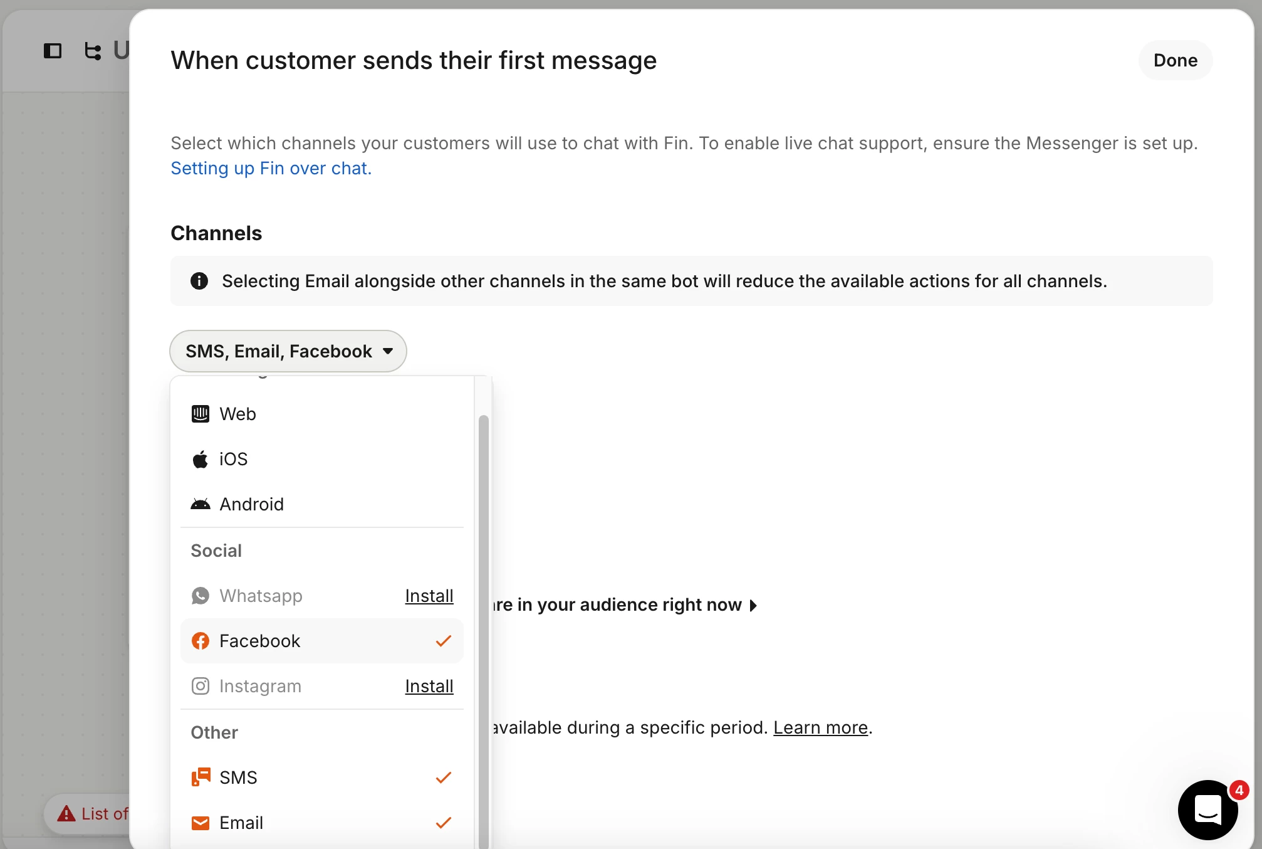Click the Whatsapp icon
The width and height of the screenshot is (1262, 849).
coord(201,596)
